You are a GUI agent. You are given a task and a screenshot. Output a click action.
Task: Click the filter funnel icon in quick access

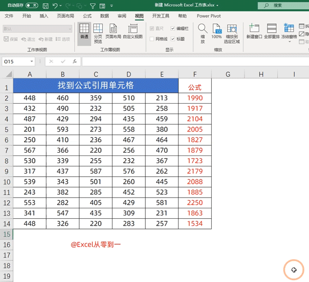93,6
